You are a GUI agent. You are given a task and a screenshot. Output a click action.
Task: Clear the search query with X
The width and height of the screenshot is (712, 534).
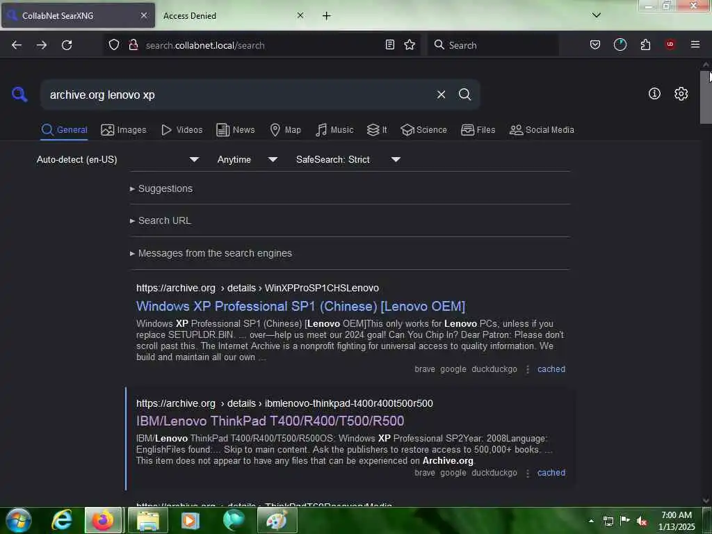pos(441,95)
